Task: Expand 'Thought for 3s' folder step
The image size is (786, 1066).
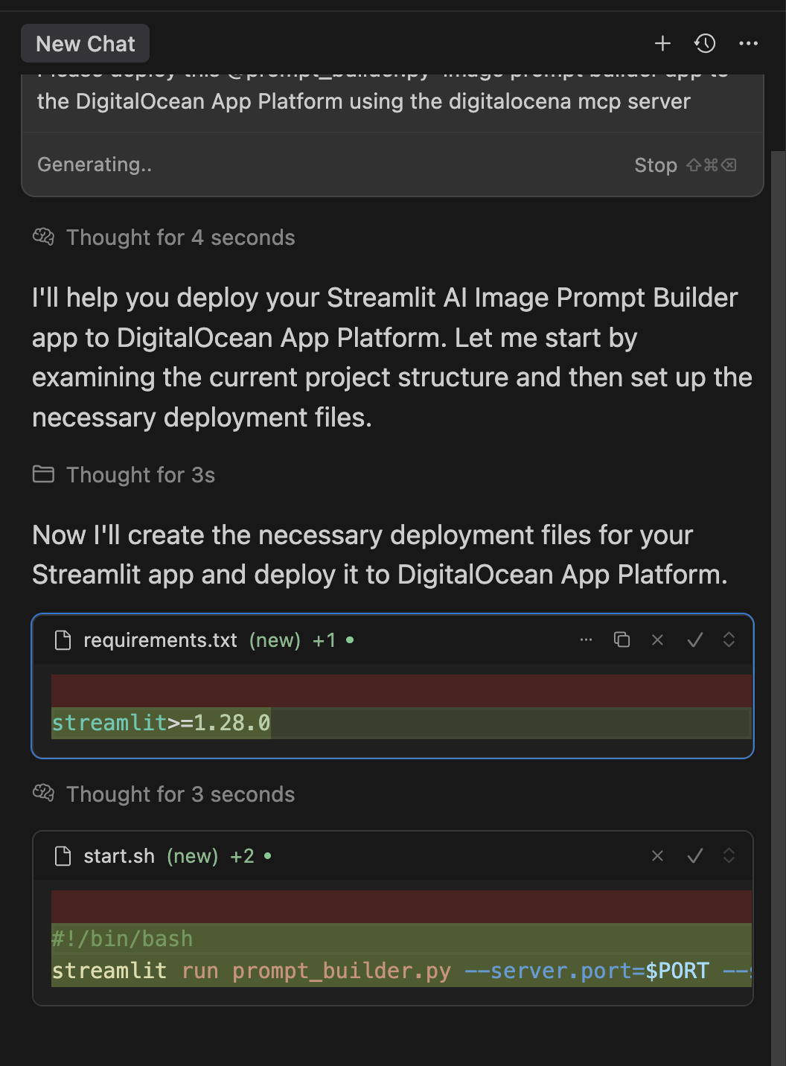Action: point(140,475)
